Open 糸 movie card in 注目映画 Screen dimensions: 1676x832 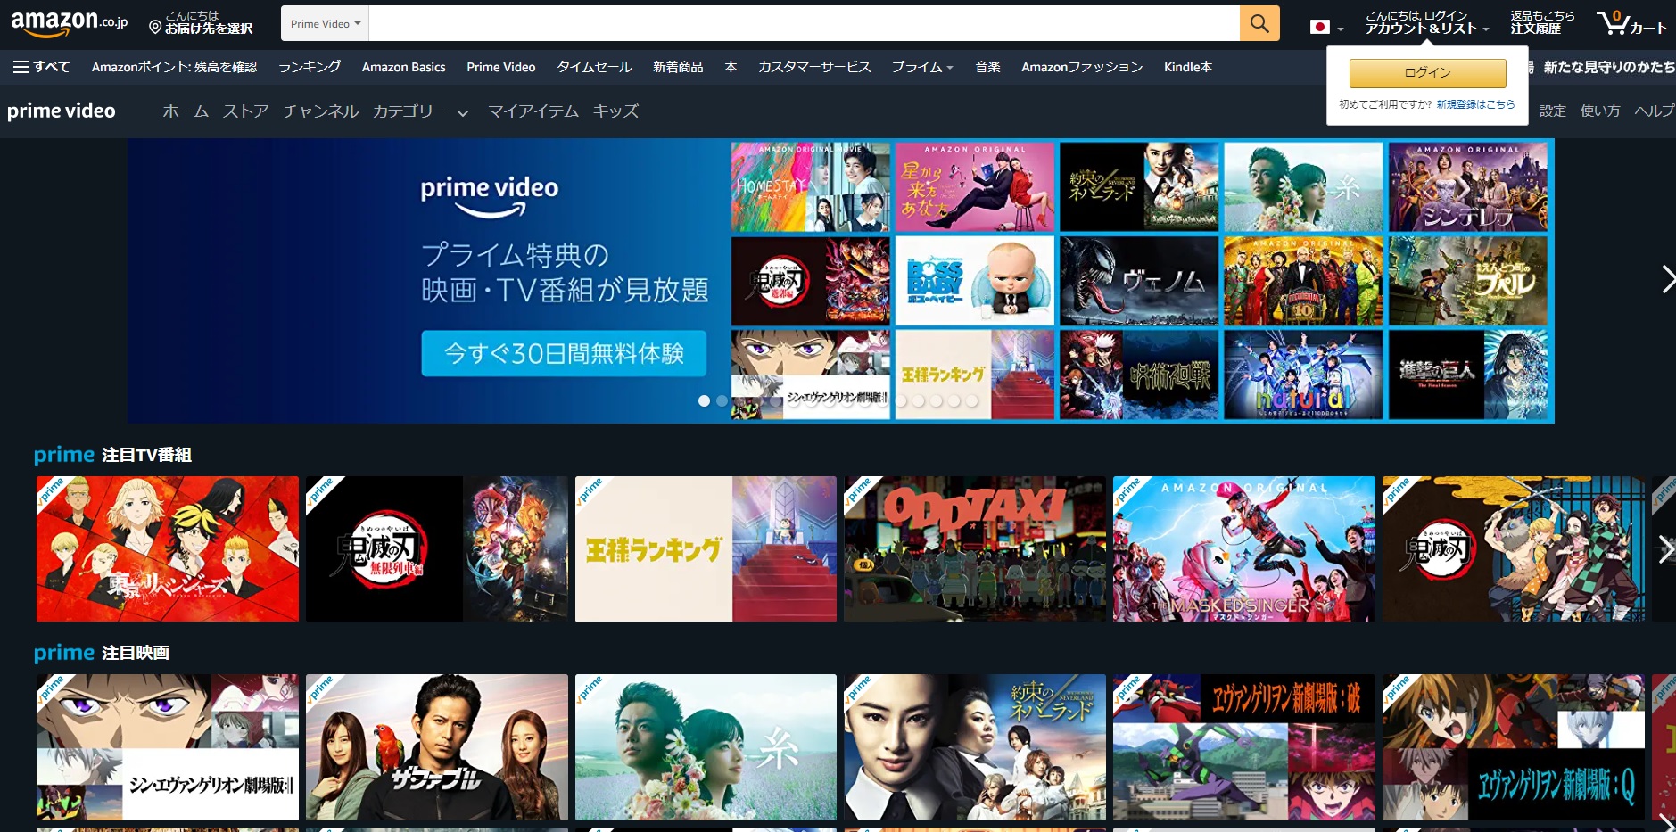pyautogui.click(x=706, y=747)
